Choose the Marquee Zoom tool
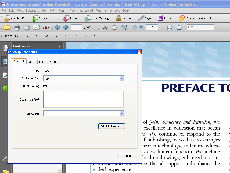230x173 pixels. coord(124,27)
